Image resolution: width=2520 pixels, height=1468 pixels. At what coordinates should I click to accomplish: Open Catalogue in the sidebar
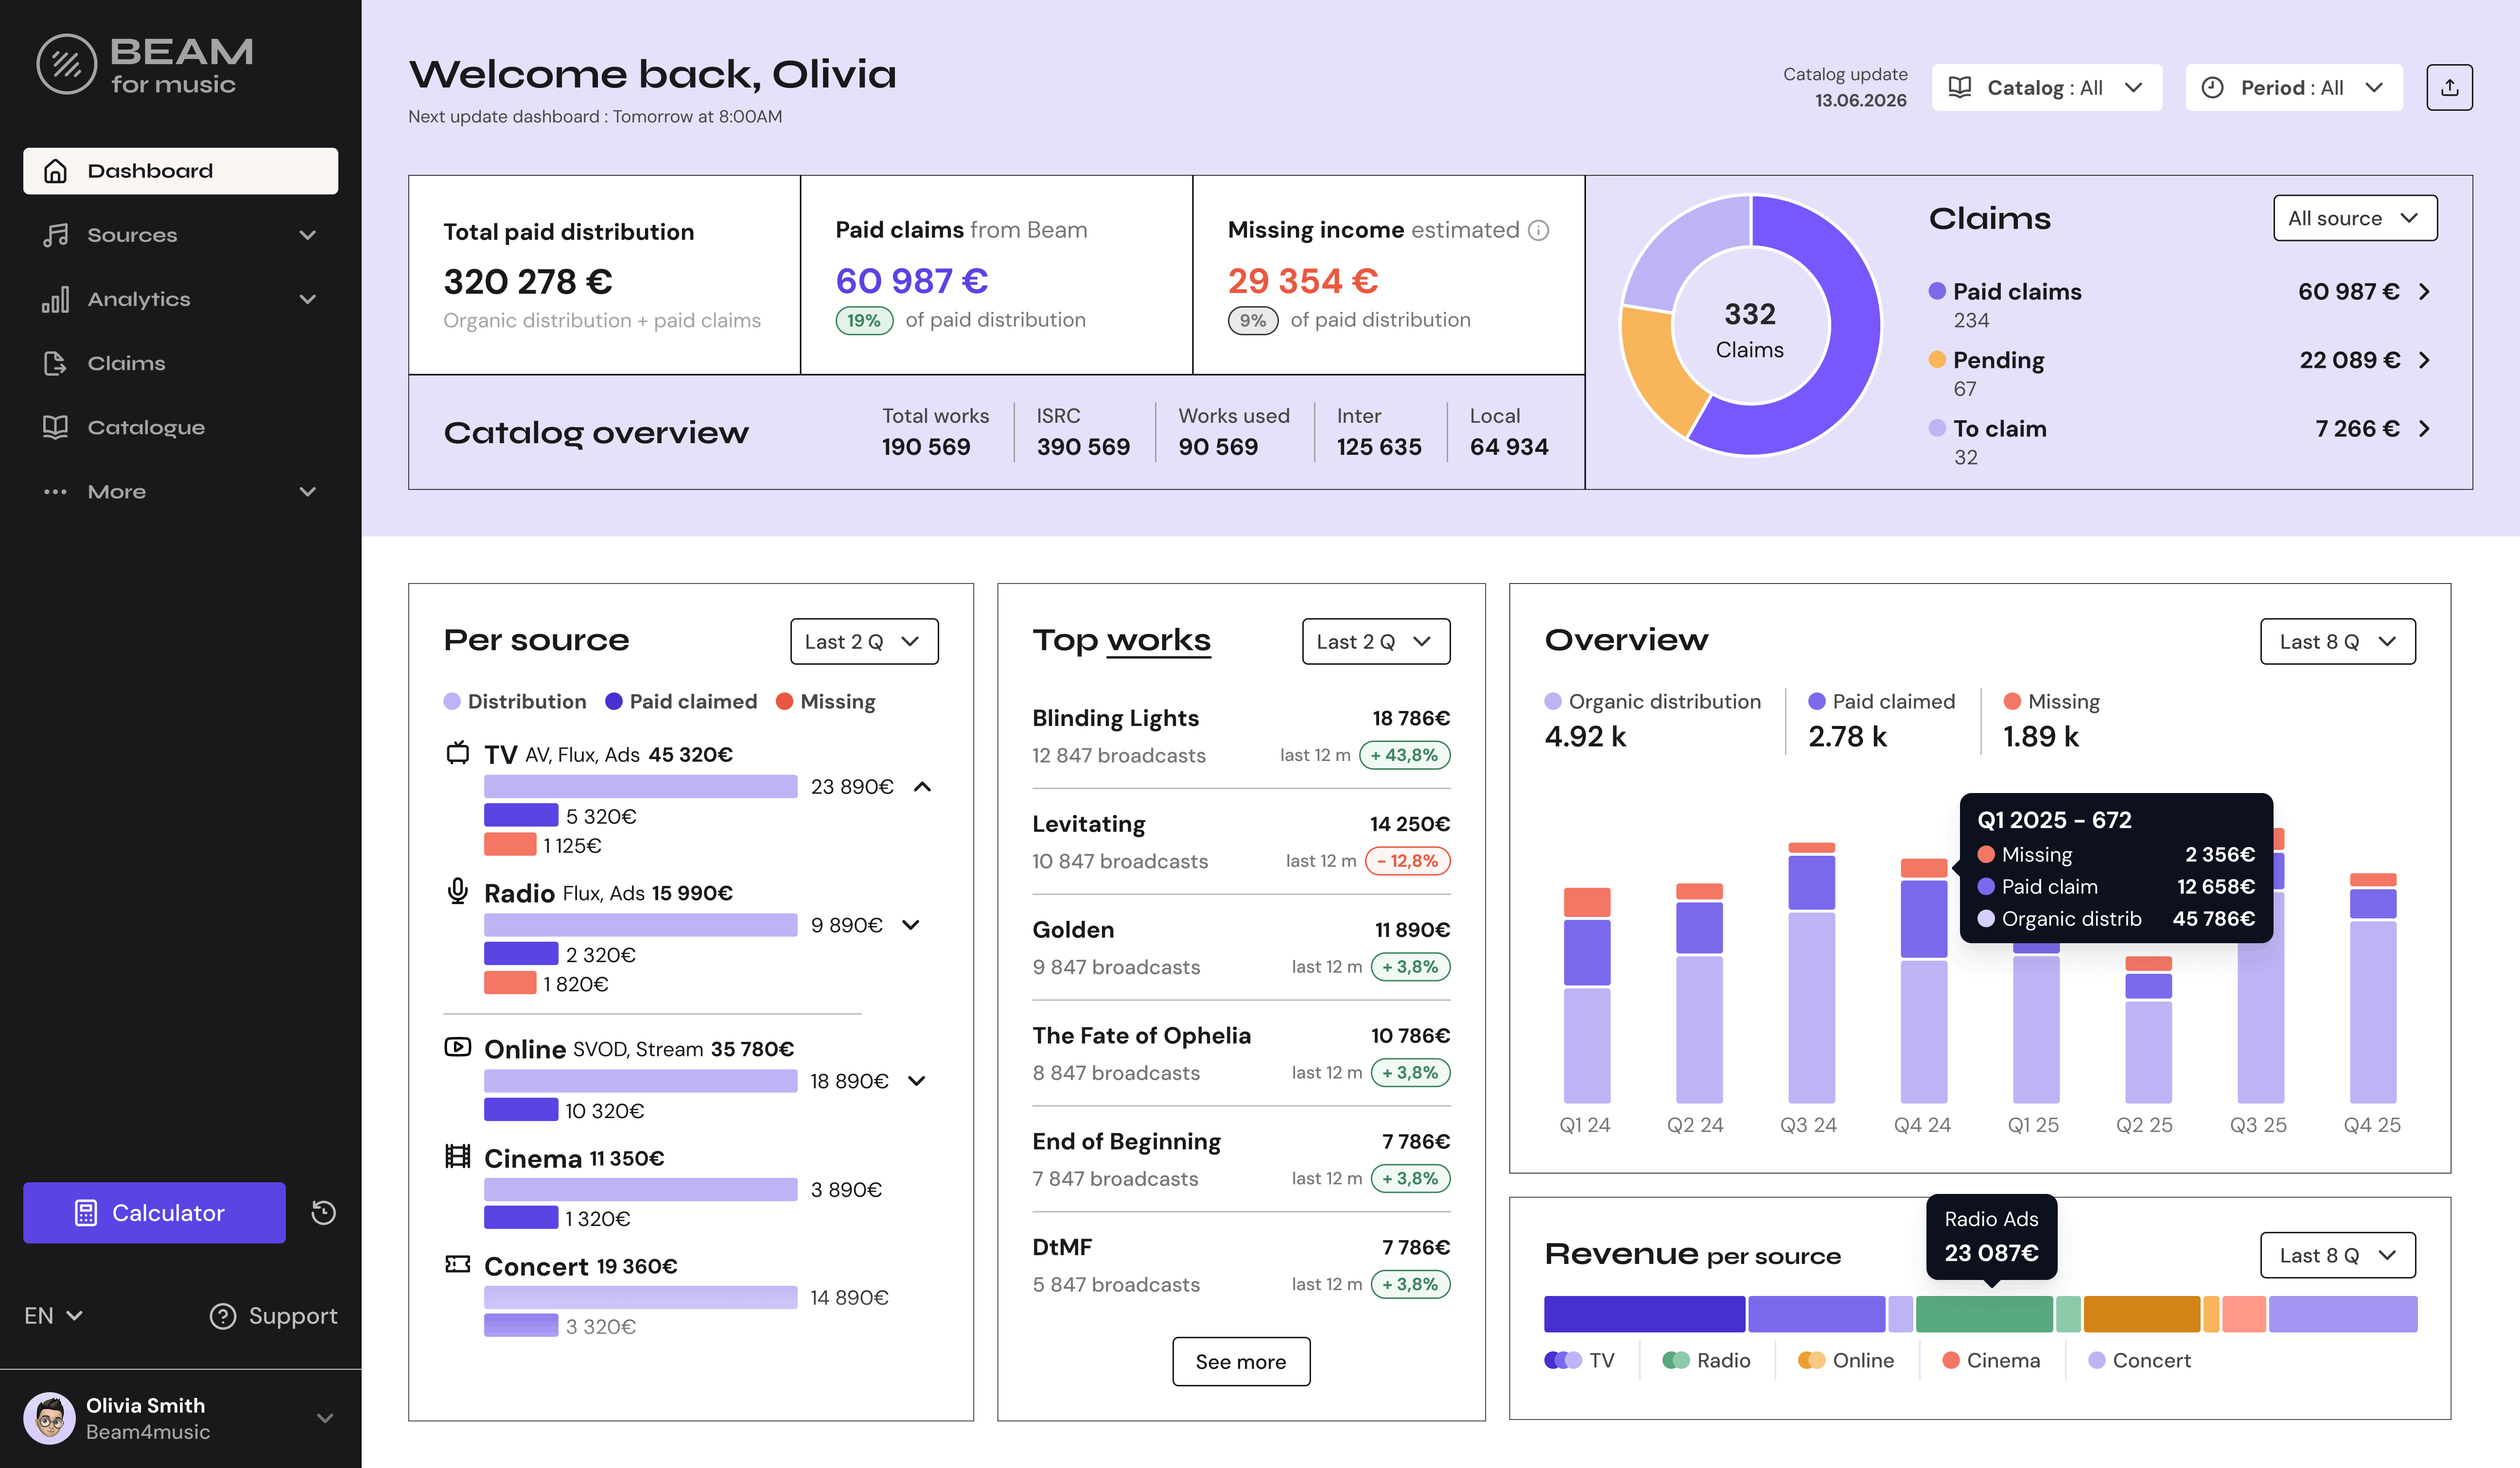point(145,427)
